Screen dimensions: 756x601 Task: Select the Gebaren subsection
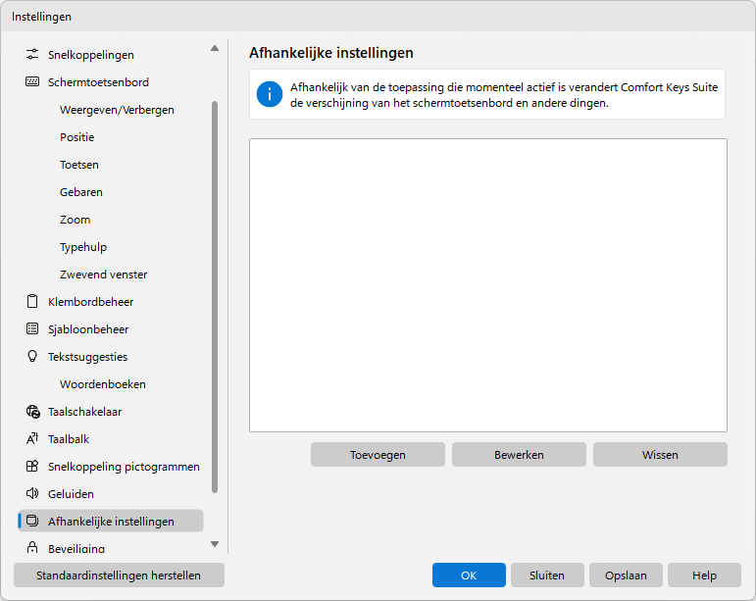(x=81, y=192)
